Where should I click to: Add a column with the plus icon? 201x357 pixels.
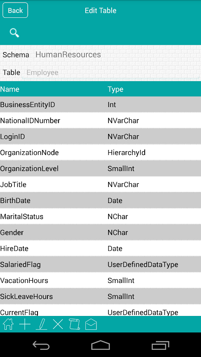(25, 324)
